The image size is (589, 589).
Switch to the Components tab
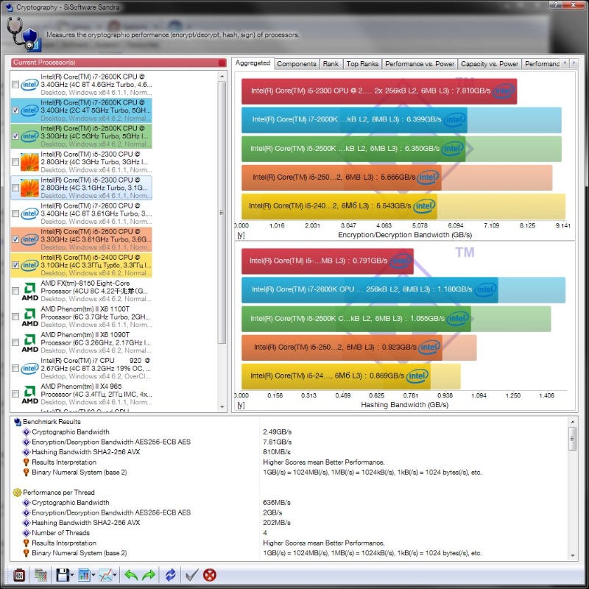297,64
